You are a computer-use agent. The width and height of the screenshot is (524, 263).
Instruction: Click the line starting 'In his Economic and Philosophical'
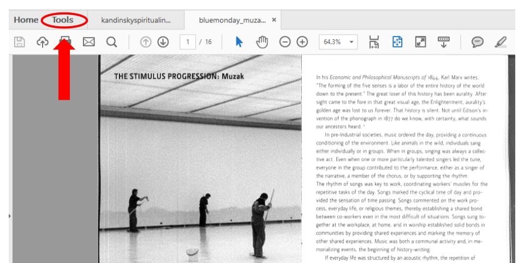pyautogui.click(x=397, y=77)
